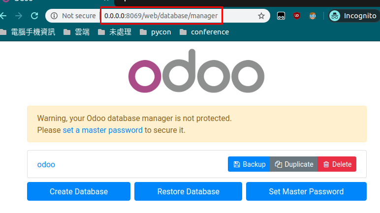Click the Incognito profile indicator
This screenshot has height=213, width=380.
pyautogui.click(x=354, y=16)
